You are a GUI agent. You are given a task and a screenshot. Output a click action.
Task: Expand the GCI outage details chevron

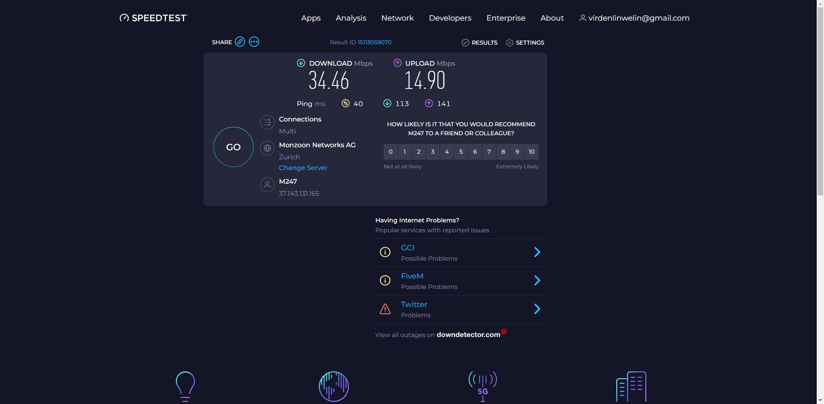[x=537, y=252]
